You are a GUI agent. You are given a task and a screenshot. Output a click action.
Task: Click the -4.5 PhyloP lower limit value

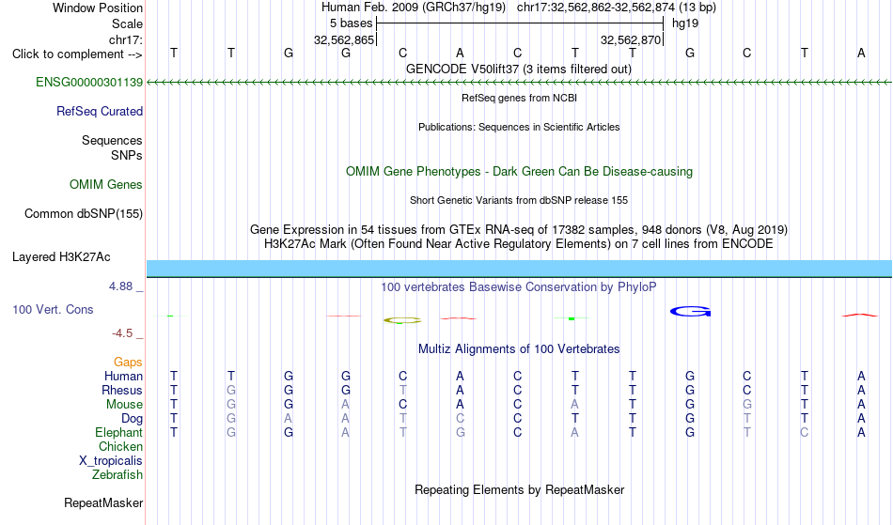point(122,333)
